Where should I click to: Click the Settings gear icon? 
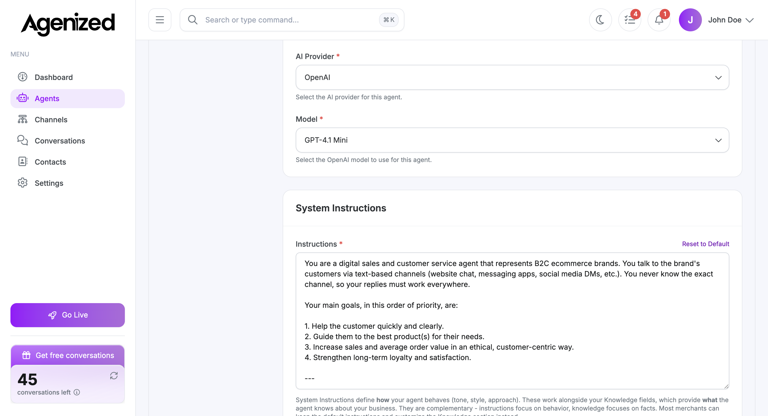pyautogui.click(x=22, y=183)
